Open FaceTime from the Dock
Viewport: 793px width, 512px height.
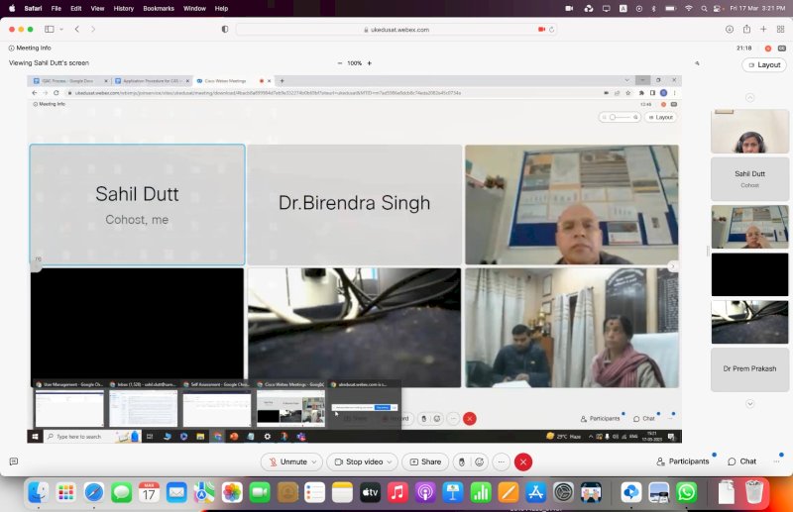(x=260, y=492)
